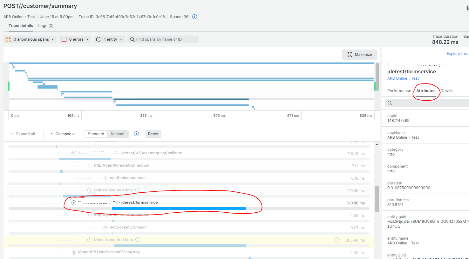Open the Performance tab in span panel
The image size is (469, 259).
click(399, 91)
